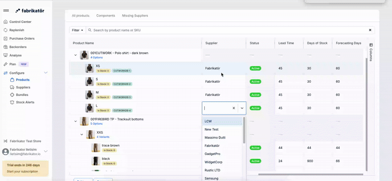Click the Control Center home icon

[5, 22]
